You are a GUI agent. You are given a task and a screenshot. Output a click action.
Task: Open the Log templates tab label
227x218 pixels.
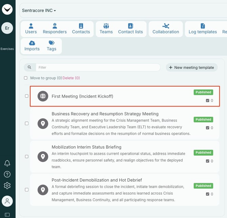203,32
